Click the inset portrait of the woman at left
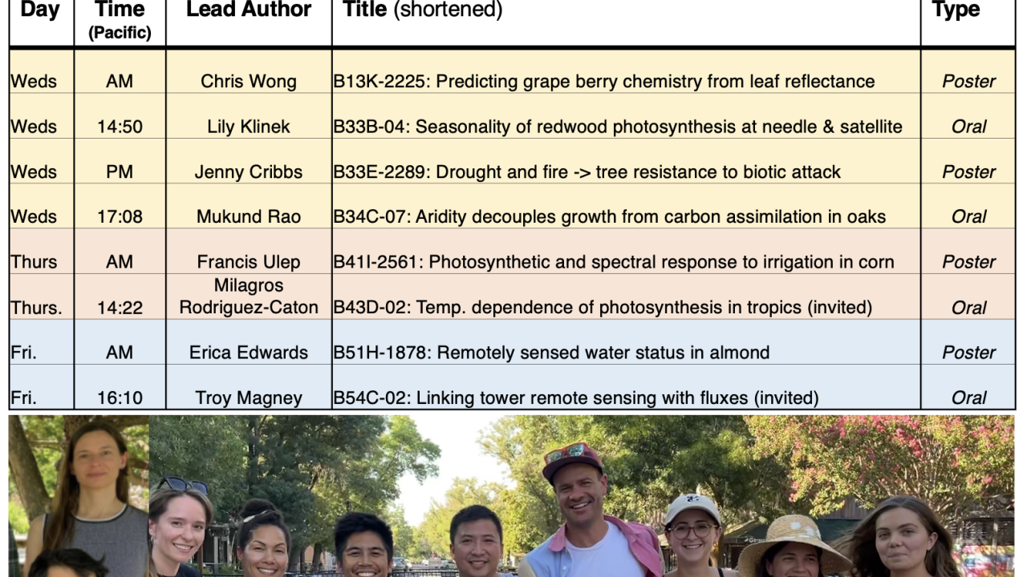This screenshot has width=1027, height=577. 79,496
